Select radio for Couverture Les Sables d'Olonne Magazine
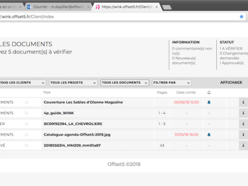Image resolution: width=248 pixels, height=186 pixels. pyautogui.click(x=27, y=102)
